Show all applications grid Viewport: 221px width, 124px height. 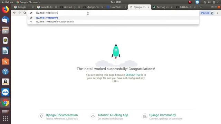click(x=6, y=119)
